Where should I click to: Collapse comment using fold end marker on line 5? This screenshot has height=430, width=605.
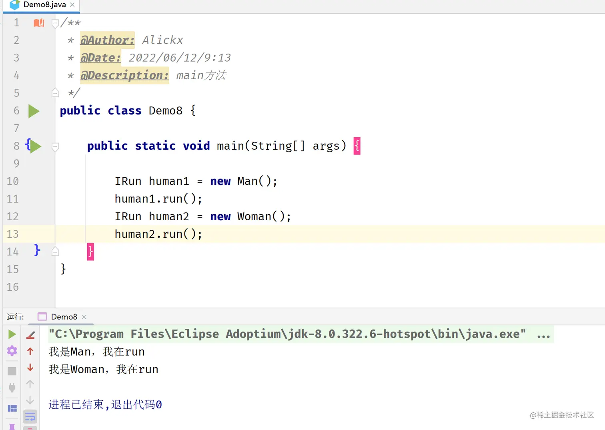pyautogui.click(x=55, y=93)
